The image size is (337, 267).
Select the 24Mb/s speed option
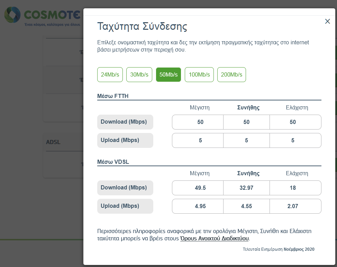coord(110,75)
